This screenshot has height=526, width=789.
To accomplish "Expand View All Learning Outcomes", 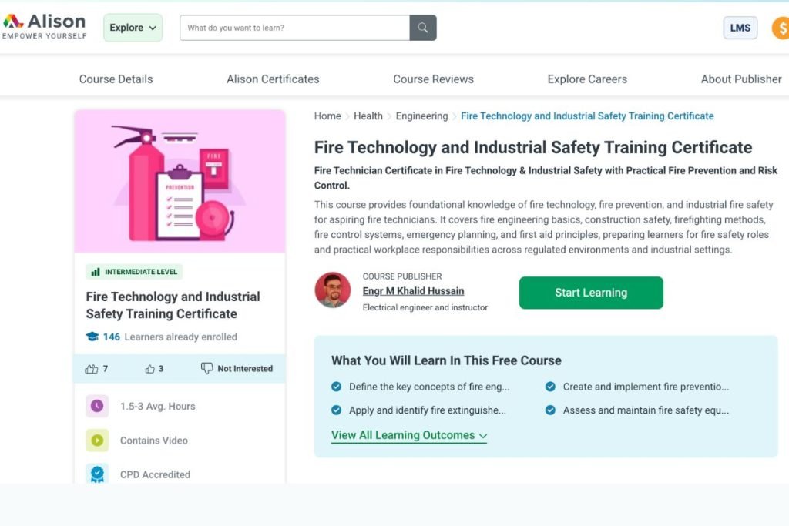I will (x=409, y=435).
